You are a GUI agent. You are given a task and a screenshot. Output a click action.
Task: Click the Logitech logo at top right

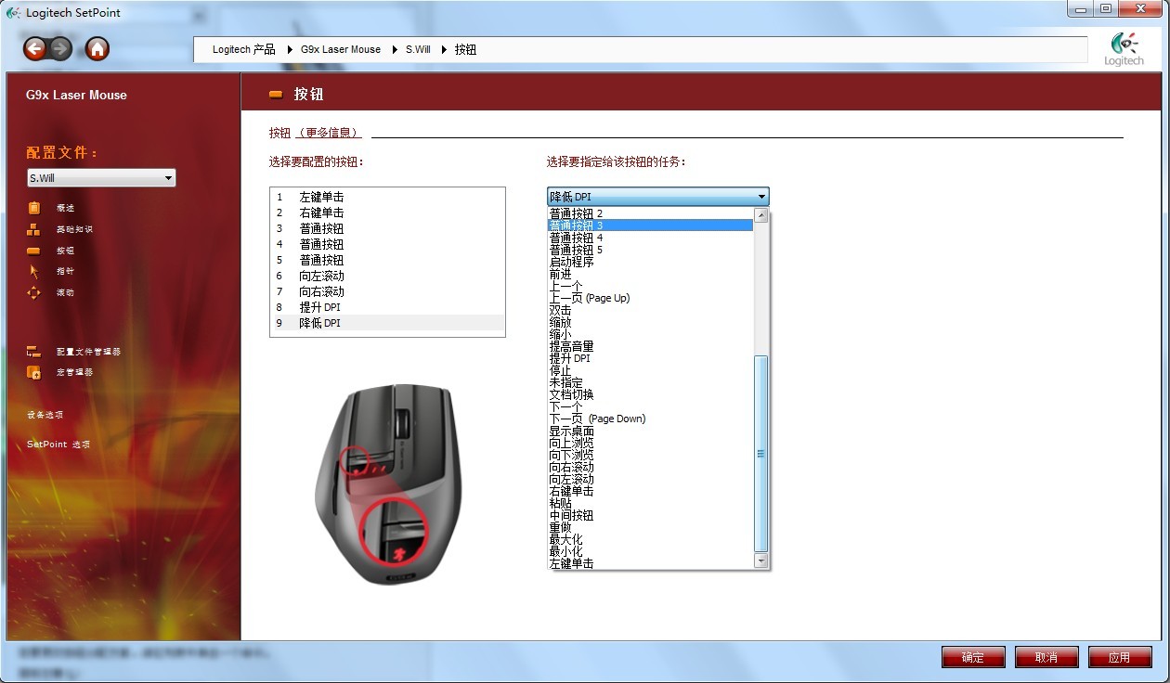click(1124, 49)
